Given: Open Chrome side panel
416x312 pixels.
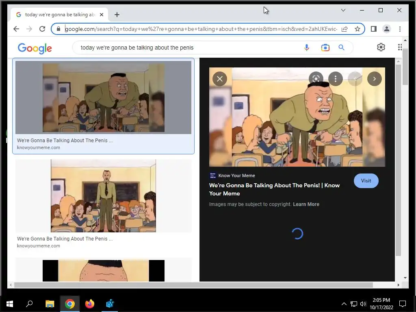Looking at the screenshot, I should (x=374, y=29).
